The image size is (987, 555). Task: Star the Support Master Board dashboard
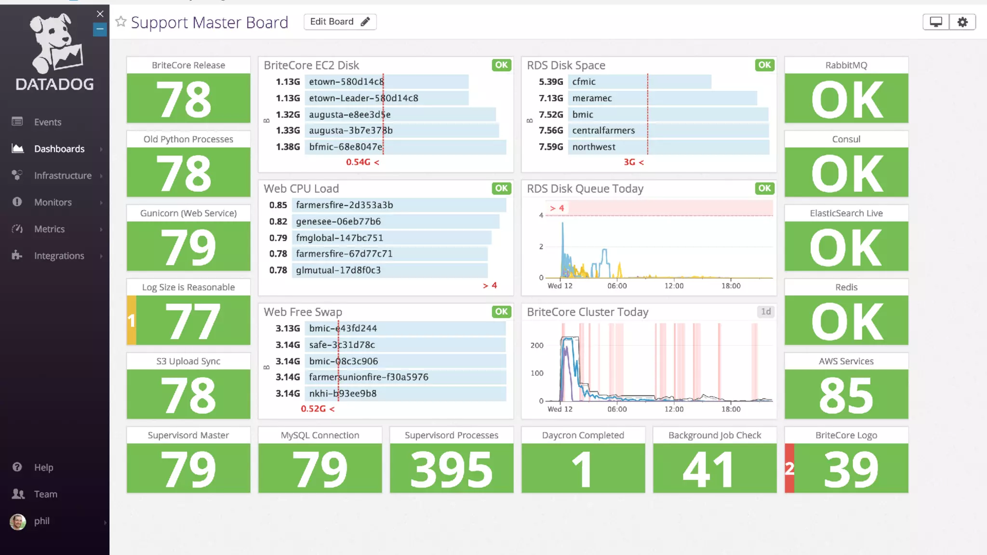tap(121, 22)
